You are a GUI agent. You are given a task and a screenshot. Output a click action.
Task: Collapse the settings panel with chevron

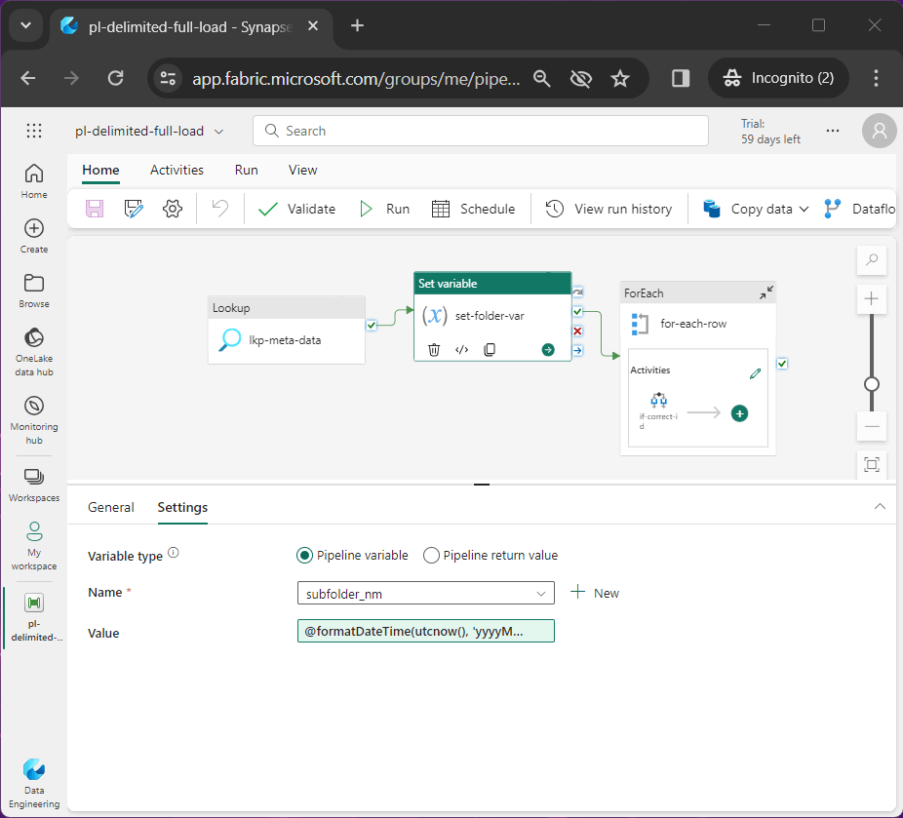point(880,507)
